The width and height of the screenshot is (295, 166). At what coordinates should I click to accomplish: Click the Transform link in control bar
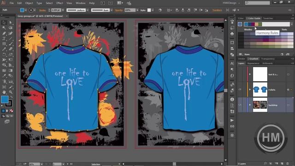click(x=217, y=10)
